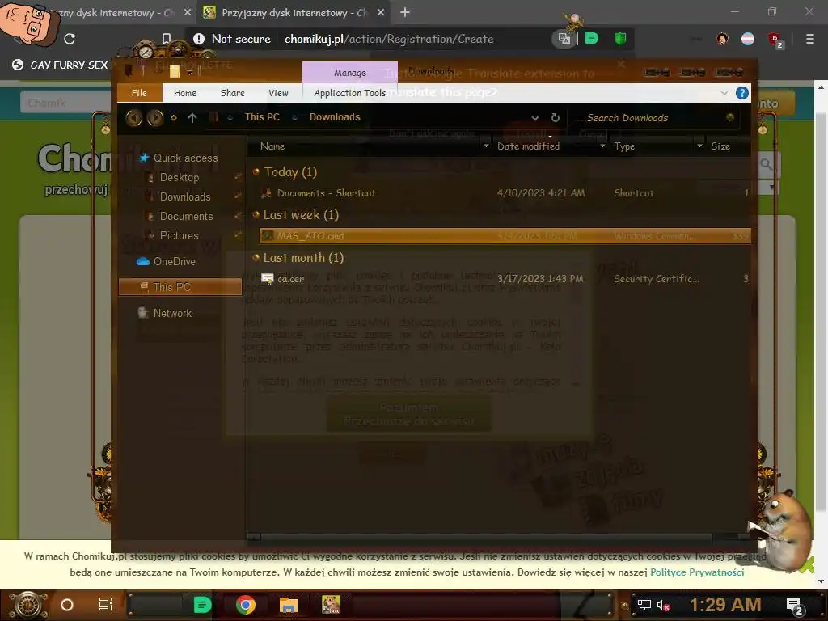Open the Polityce Prywatności link

click(x=697, y=572)
